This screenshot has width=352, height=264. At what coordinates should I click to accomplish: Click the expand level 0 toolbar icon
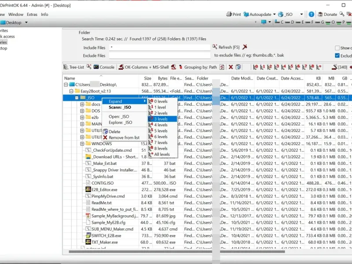(x=255, y=67)
